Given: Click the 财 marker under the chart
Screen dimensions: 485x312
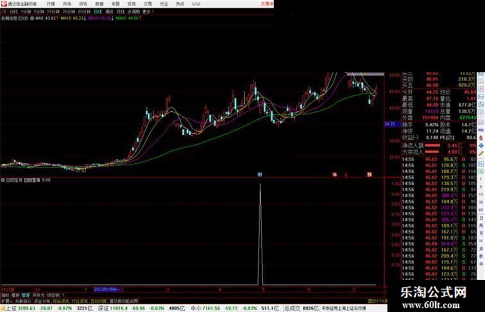Looking at the screenshot, I should pyautogui.click(x=260, y=175).
